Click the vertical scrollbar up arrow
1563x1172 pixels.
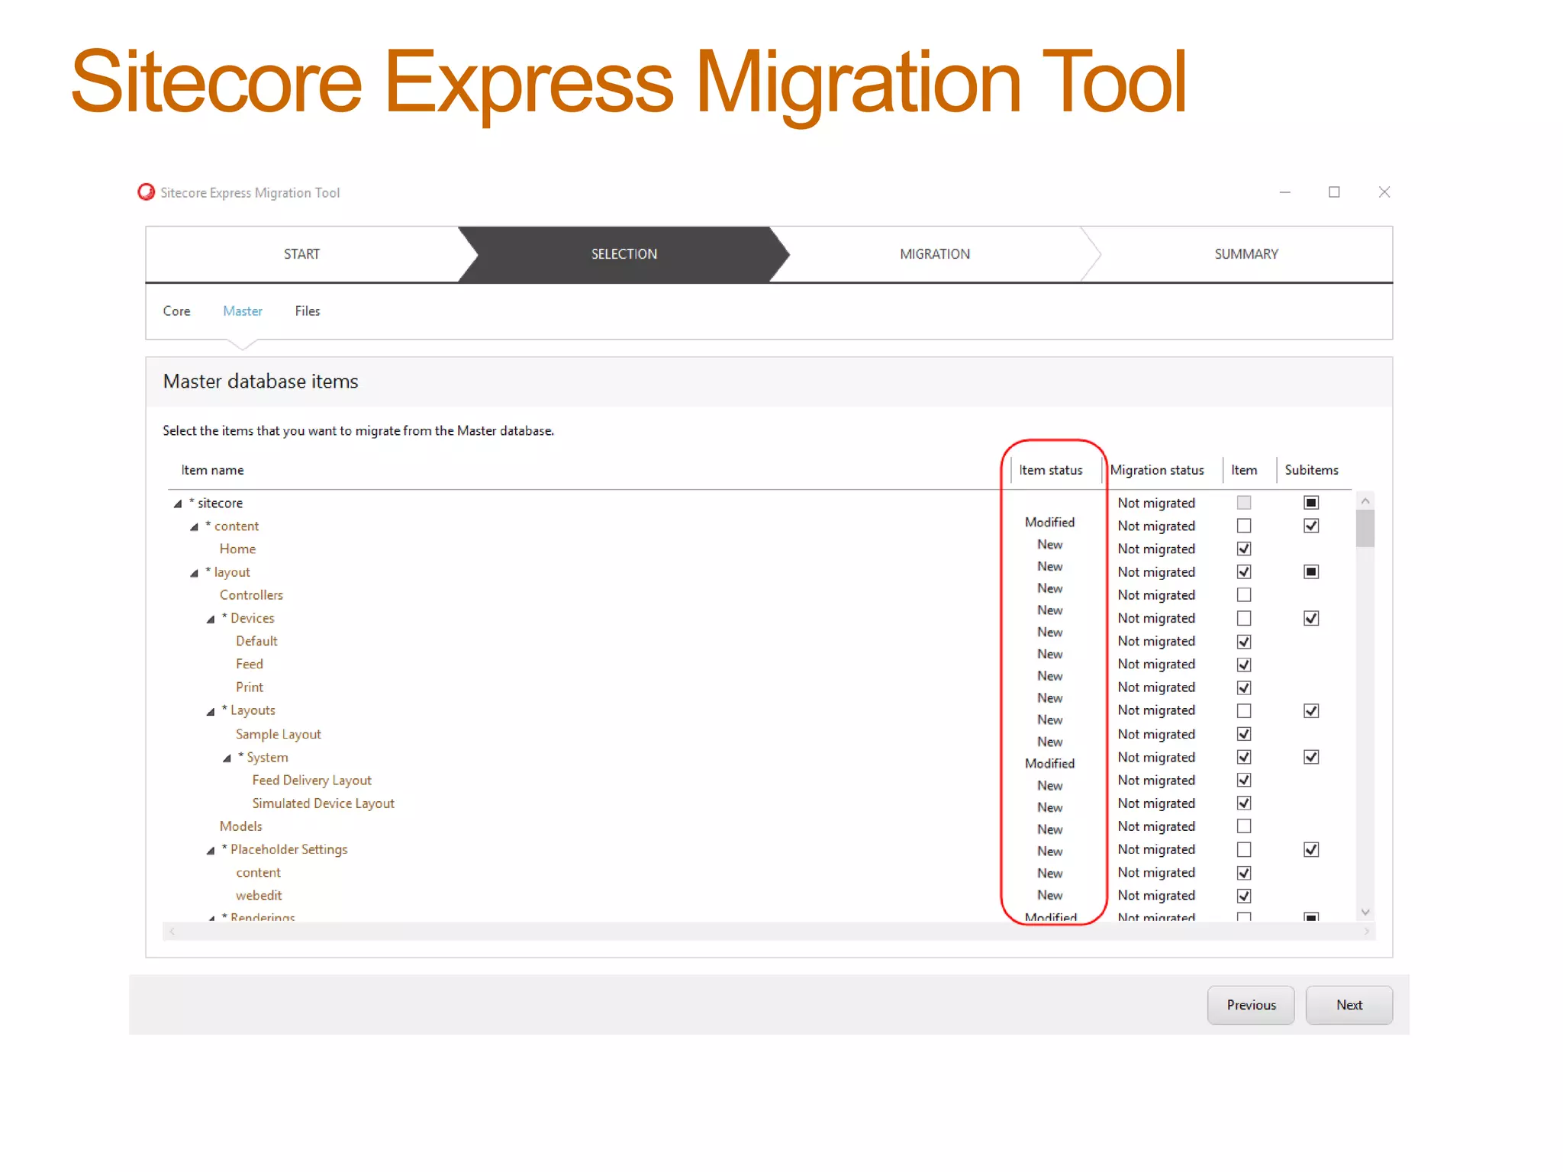pos(1365,501)
